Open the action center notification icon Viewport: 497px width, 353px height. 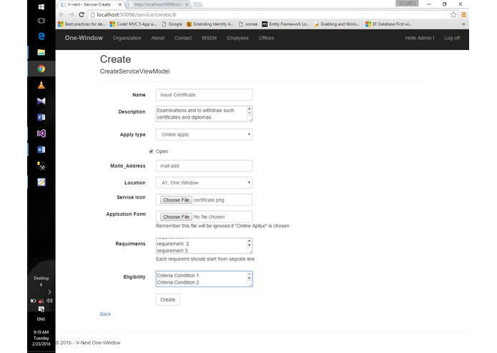tap(41, 309)
